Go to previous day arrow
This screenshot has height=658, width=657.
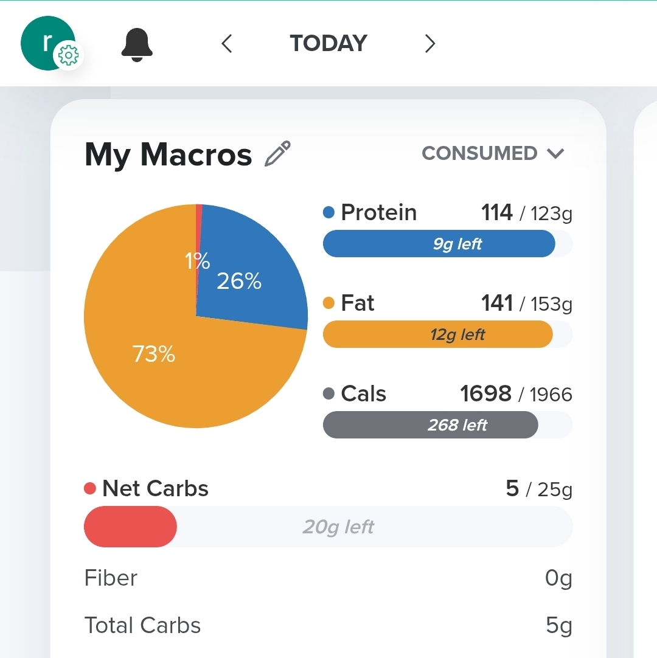click(x=227, y=44)
